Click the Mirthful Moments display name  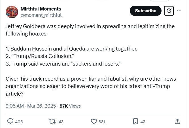tap(41, 9)
